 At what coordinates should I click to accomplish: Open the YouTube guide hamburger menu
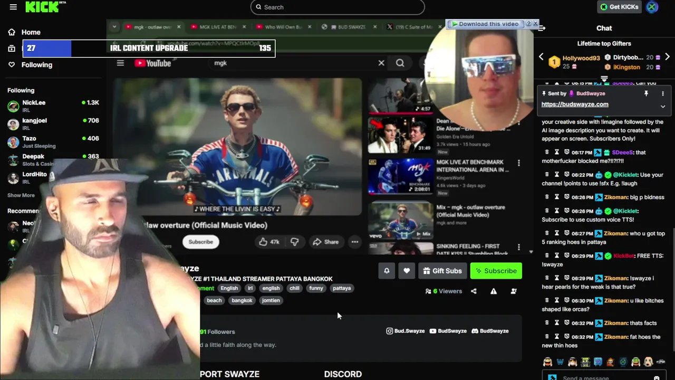120,63
